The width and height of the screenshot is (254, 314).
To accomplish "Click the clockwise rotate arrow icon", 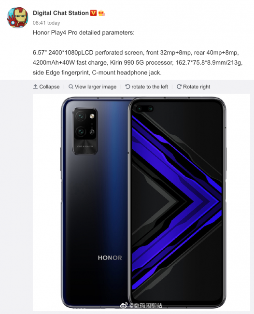I will click(179, 86).
